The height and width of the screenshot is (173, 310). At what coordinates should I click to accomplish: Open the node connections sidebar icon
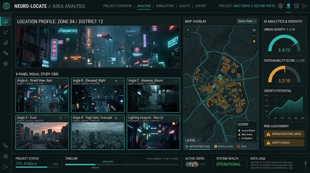[6, 53]
